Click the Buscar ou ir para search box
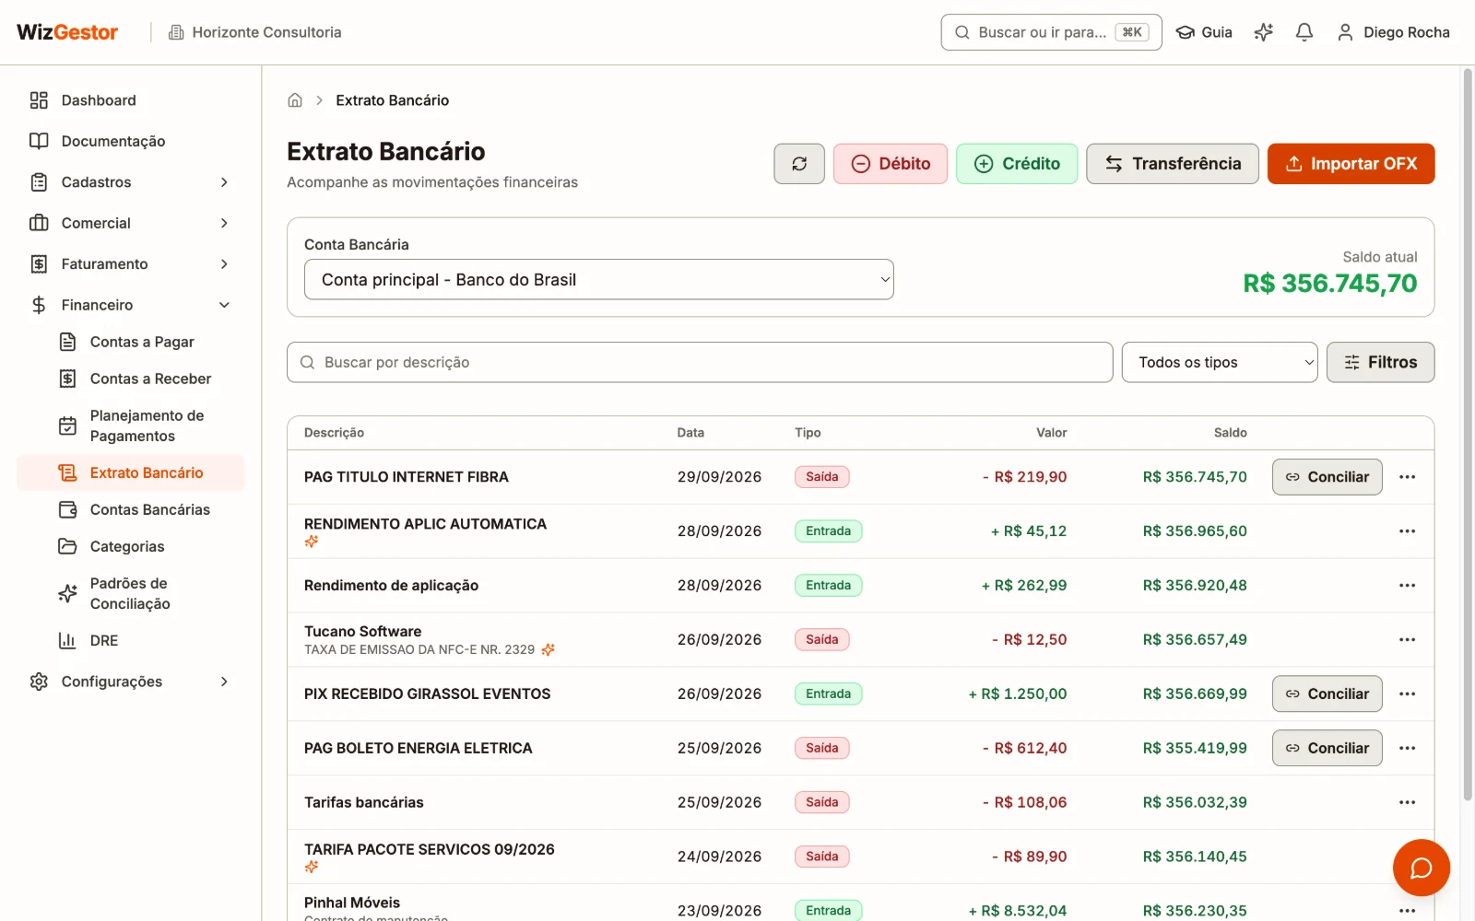The width and height of the screenshot is (1475, 921). click(1051, 32)
